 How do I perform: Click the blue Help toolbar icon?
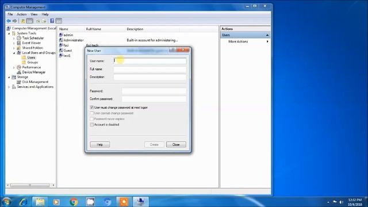(x=52, y=21)
